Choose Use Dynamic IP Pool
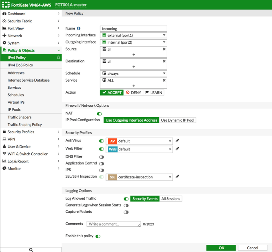 178,120
